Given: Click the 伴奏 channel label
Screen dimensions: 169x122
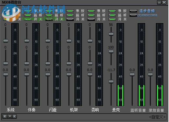Looking at the screenshot, I should (x=32, y=110).
